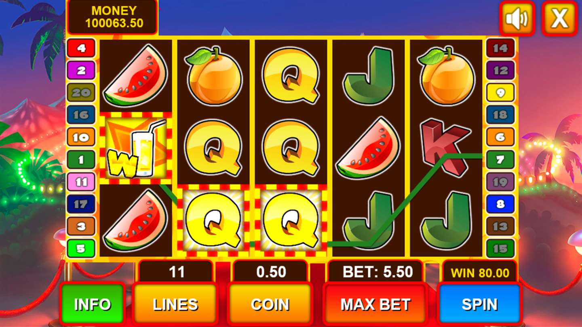Viewport: 582px width, 327px height.
Task: Click the orange fruit on the second reel
Action: (213, 75)
